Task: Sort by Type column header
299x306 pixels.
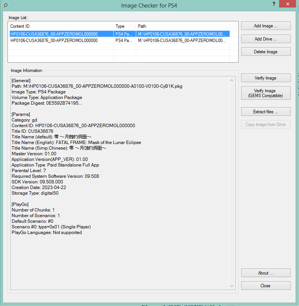Action: 125,26
